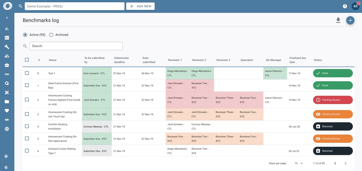This screenshot has width=362, height=171.
Task: Click Eoin Leonard - CTL submitter cell
Action: (x=97, y=73)
